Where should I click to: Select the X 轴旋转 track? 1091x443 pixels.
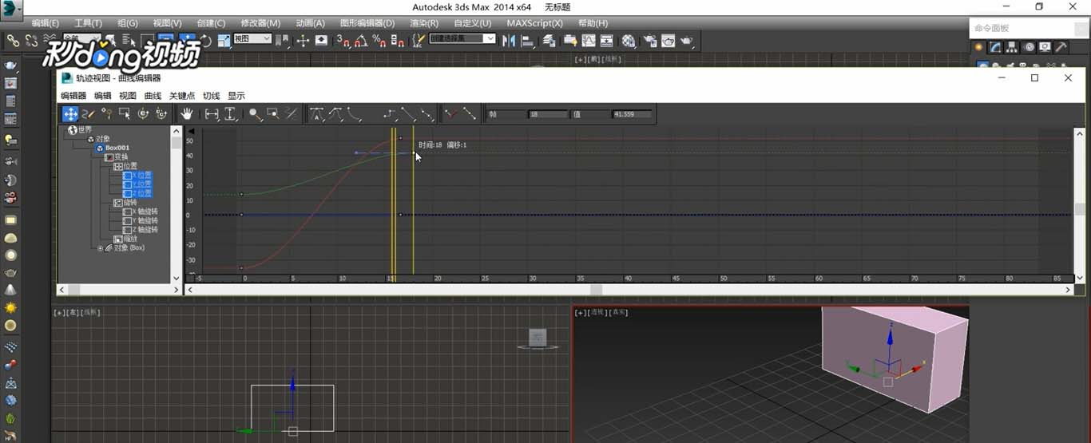(147, 212)
